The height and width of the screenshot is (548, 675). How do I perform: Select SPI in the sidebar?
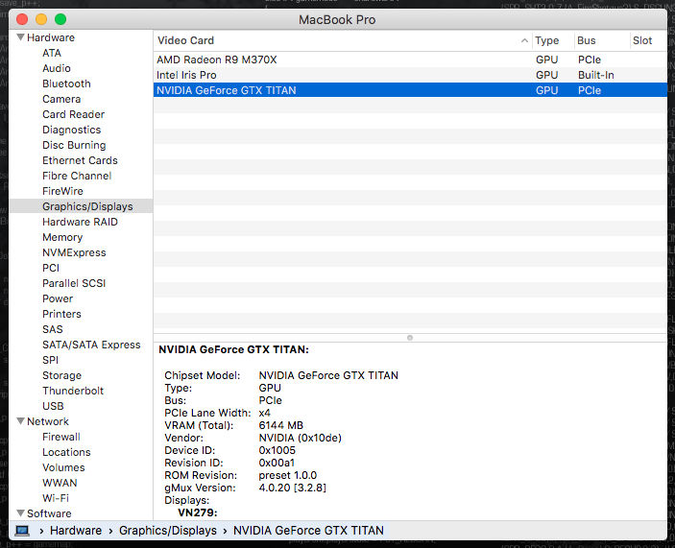click(50, 360)
